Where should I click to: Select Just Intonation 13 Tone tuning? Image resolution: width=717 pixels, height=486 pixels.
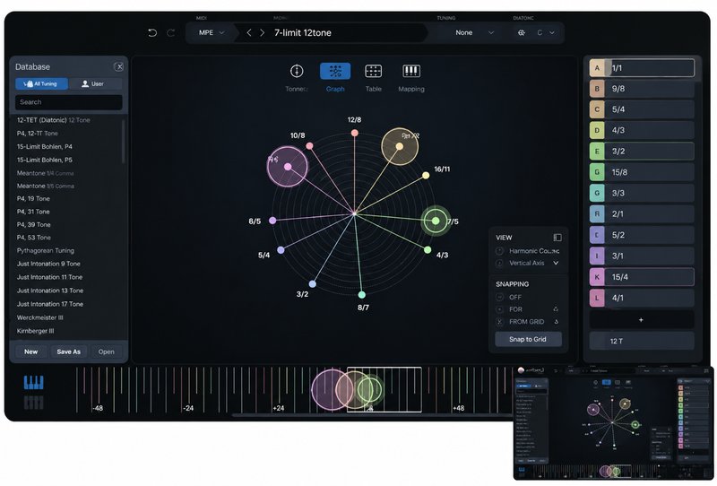click(50, 291)
